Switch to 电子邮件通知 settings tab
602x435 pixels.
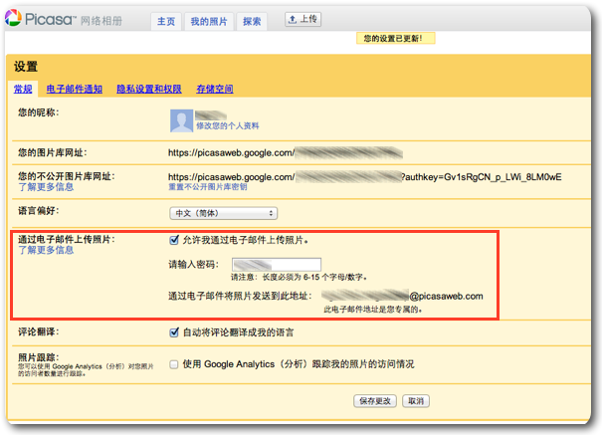tap(74, 90)
